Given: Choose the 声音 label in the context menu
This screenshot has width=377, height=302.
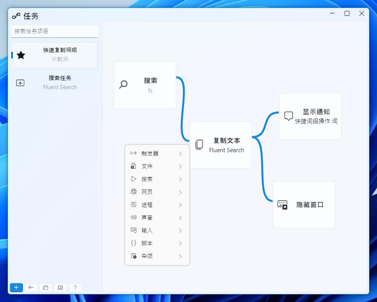Looking at the screenshot, I should coord(147,218).
